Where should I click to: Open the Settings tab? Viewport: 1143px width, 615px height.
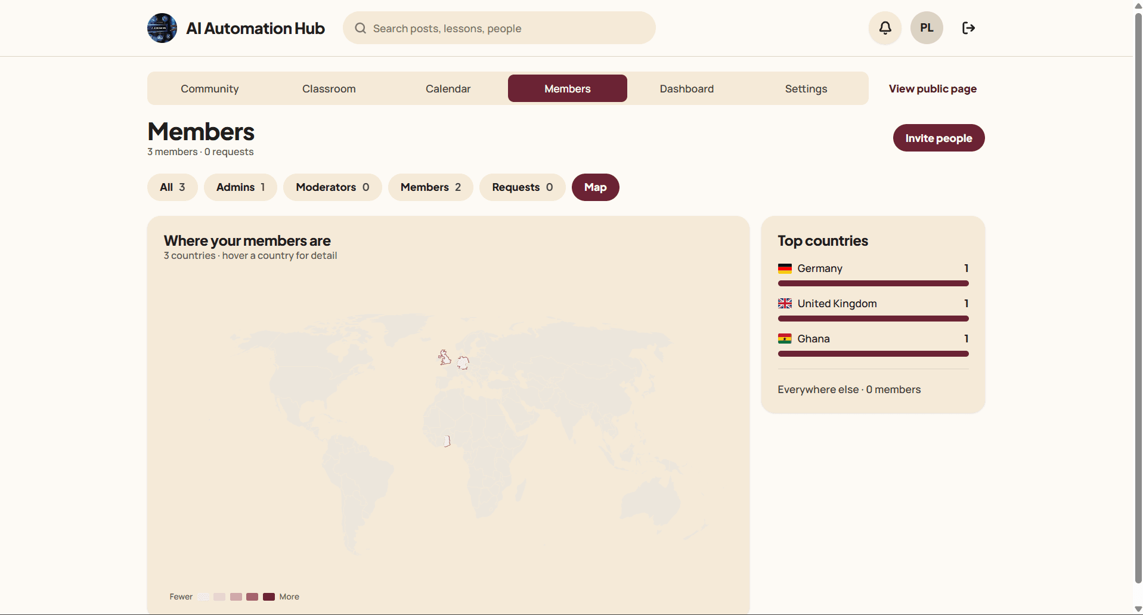(806, 88)
